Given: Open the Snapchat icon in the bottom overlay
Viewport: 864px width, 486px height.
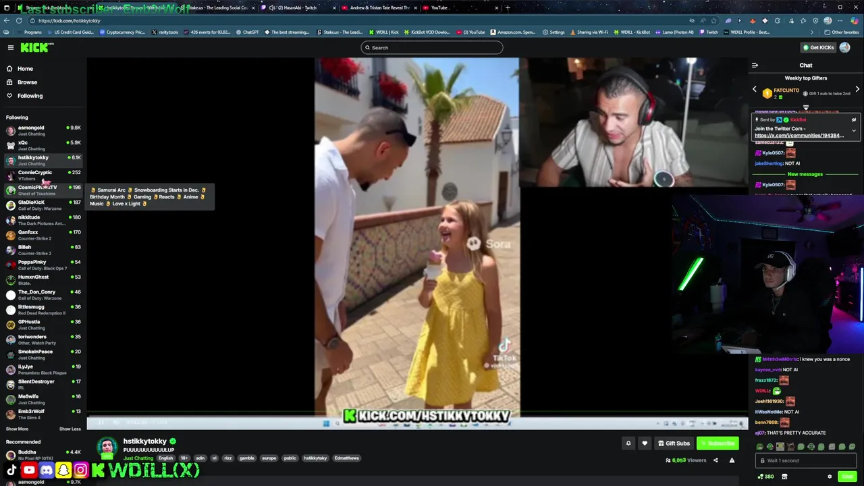Looking at the screenshot, I should click(x=63, y=470).
